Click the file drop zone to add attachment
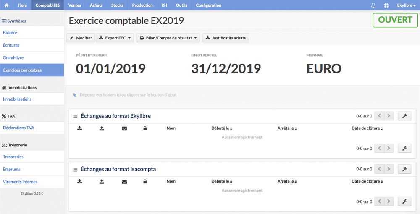420x214 pixels. [242, 95]
